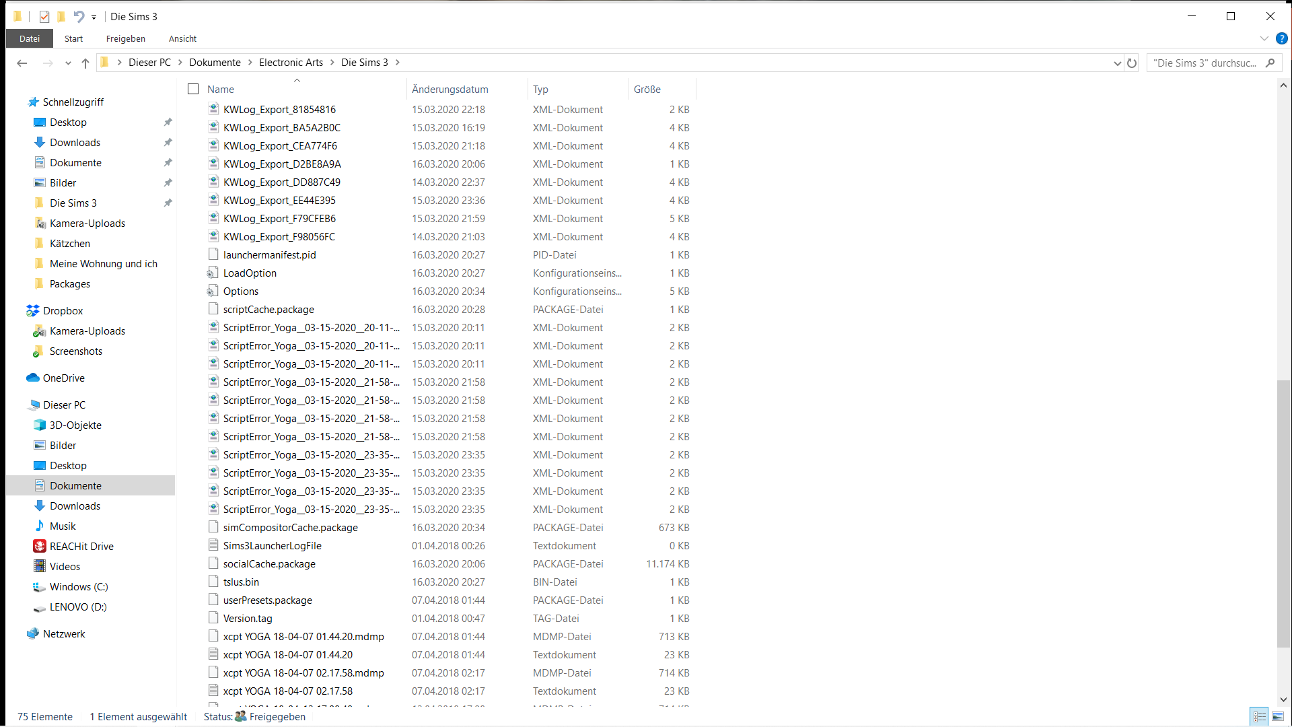Expand the recent locations dropdown arrow
The height and width of the screenshot is (727, 1292).
[x=68, y=63]
